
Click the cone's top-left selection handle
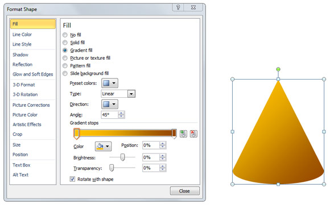click(233, 80)
